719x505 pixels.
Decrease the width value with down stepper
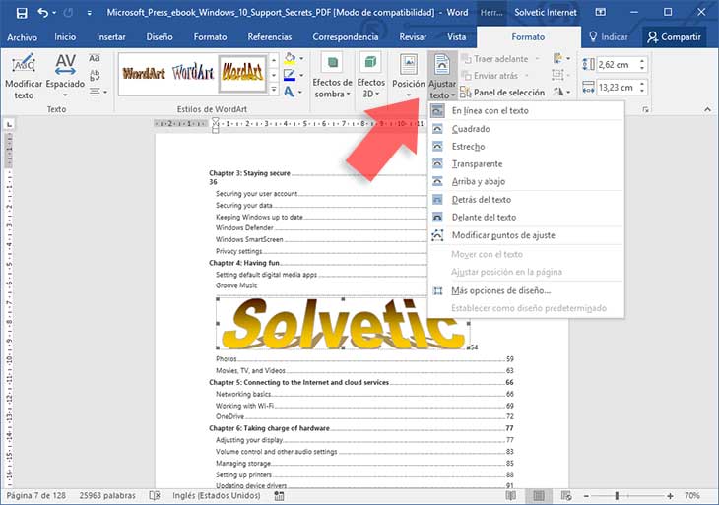[642, 91]
